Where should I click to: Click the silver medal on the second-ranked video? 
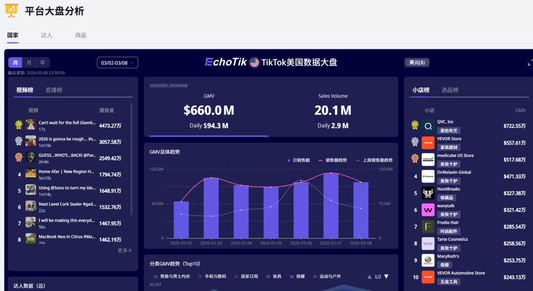19,141
